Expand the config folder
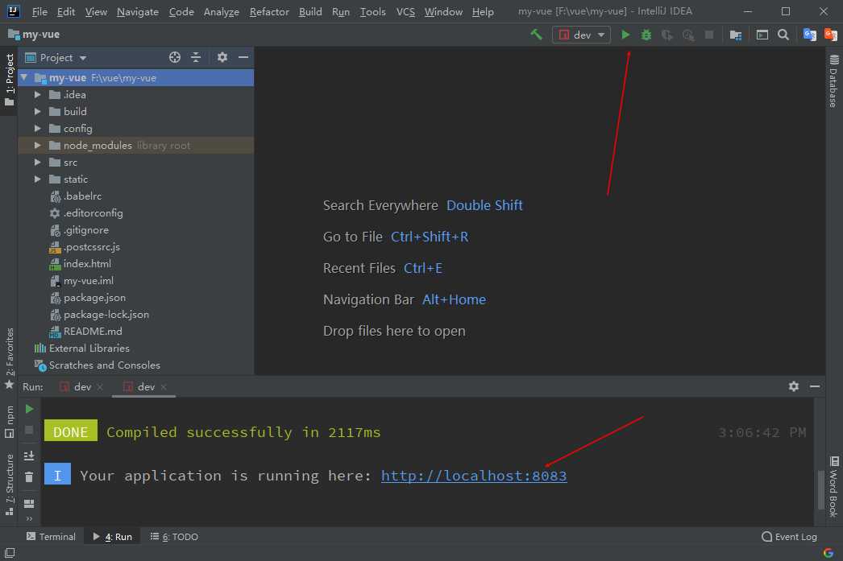 [37, 129]
